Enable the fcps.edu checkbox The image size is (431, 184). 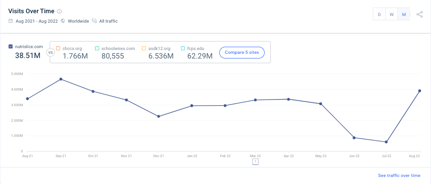pos(183,49)
